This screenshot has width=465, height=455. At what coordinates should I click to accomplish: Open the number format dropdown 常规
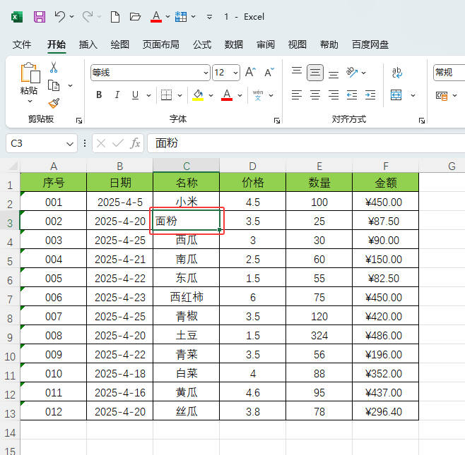(x=449, y=73)
